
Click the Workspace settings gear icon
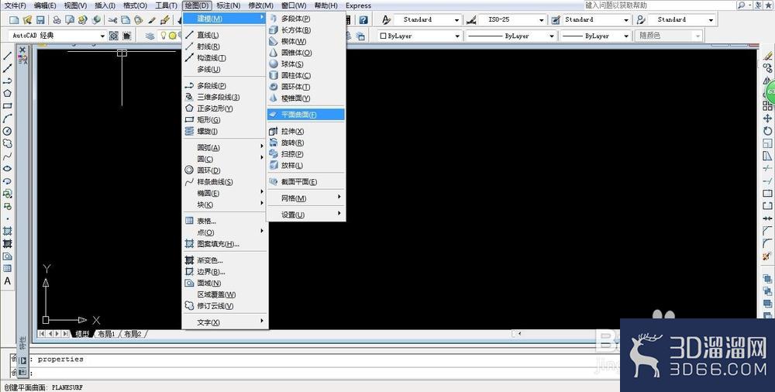click(x=114, y=36)
